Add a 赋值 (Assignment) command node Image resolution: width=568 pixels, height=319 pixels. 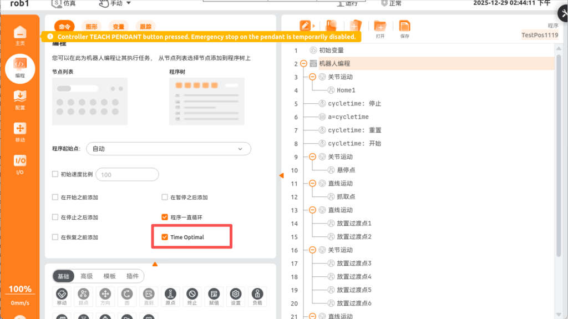pos(214,295)
